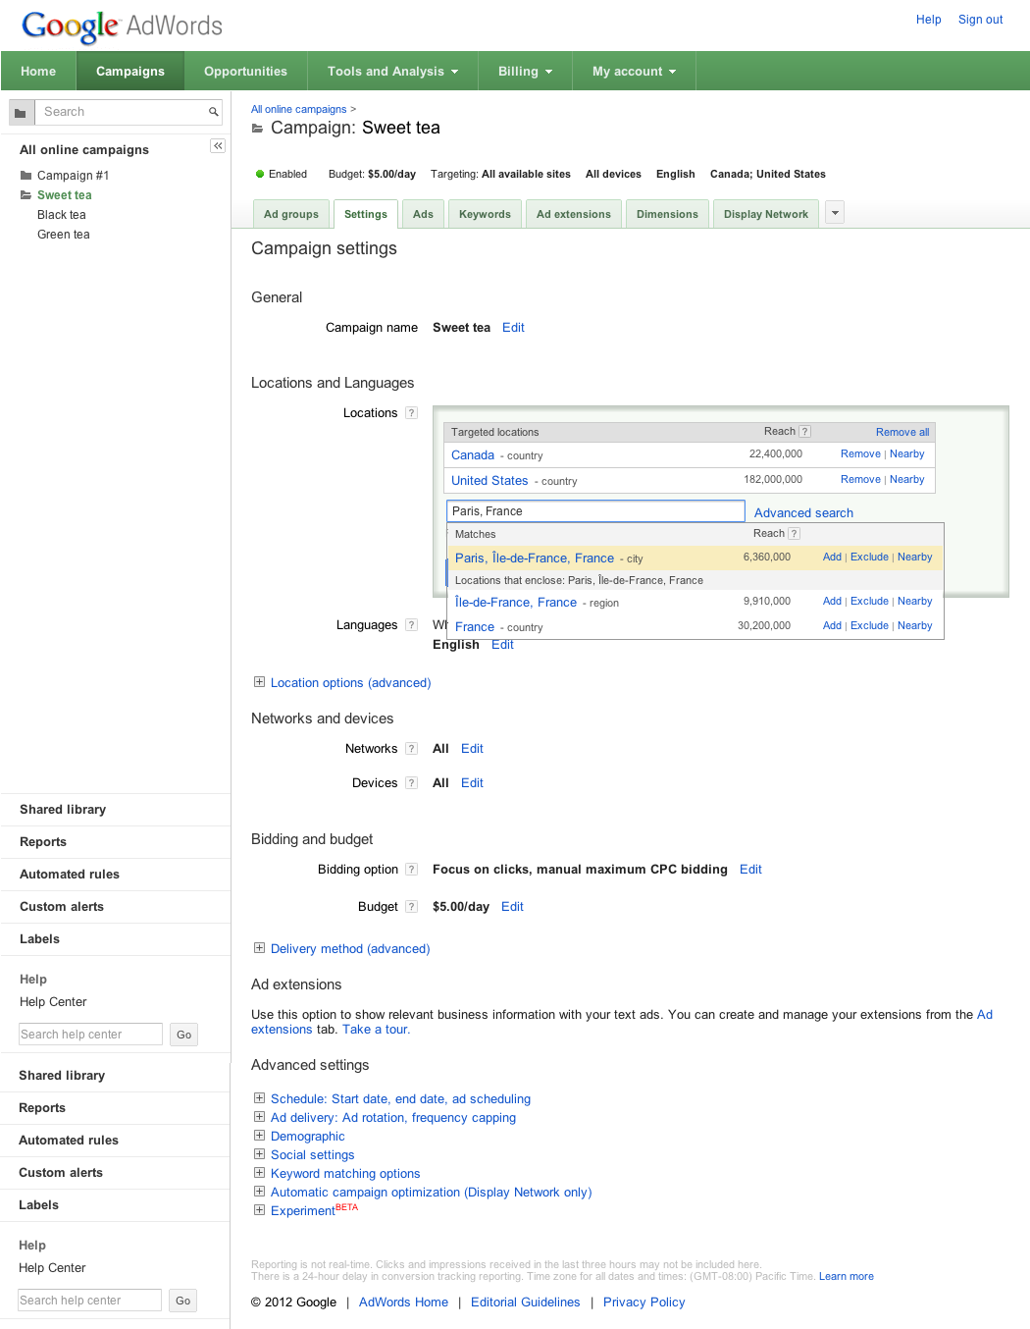
Task: Switch to Ad groups tab
Action: (291, 214)
